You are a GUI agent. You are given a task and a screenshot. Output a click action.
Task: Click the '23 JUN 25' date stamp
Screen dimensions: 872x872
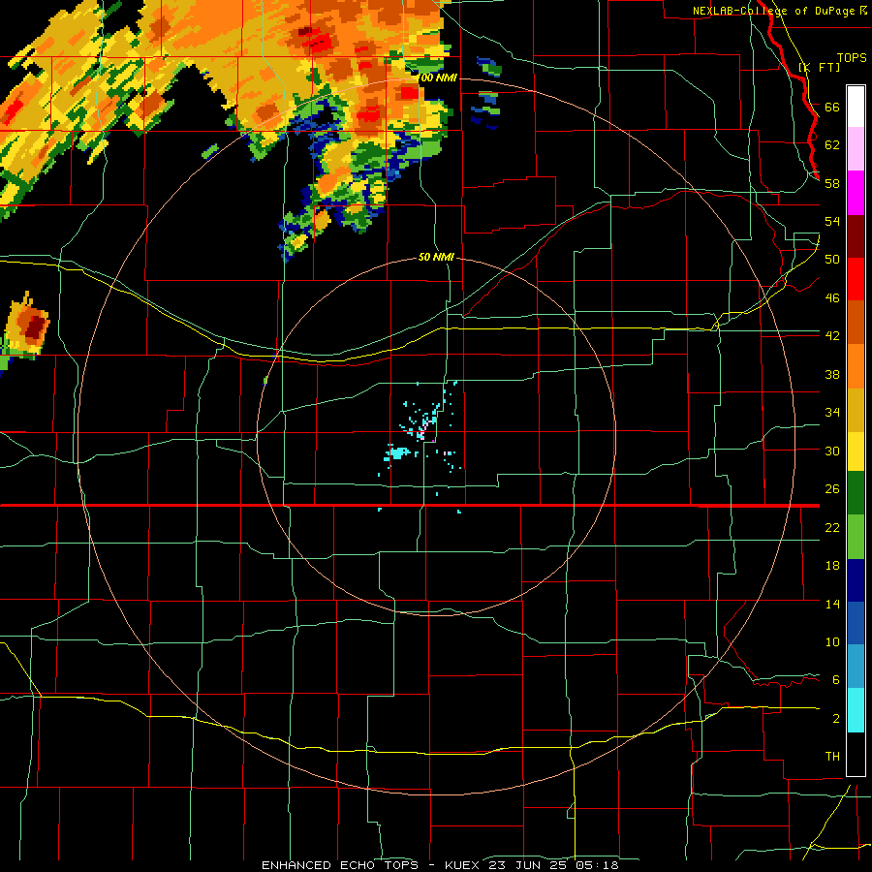tap(528, 865)
